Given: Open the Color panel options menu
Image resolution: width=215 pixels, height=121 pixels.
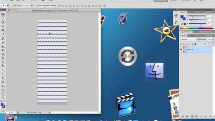Looking at the screenshot, I should (x=213, y=12).
